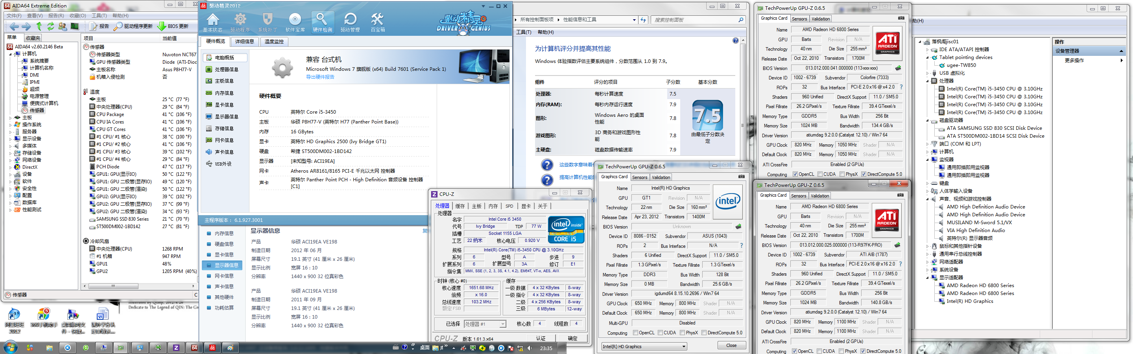The image size is (1133, 354).
Task: Click 这些数字意味着 link in performance window
Action: click(x=576, y=164)
